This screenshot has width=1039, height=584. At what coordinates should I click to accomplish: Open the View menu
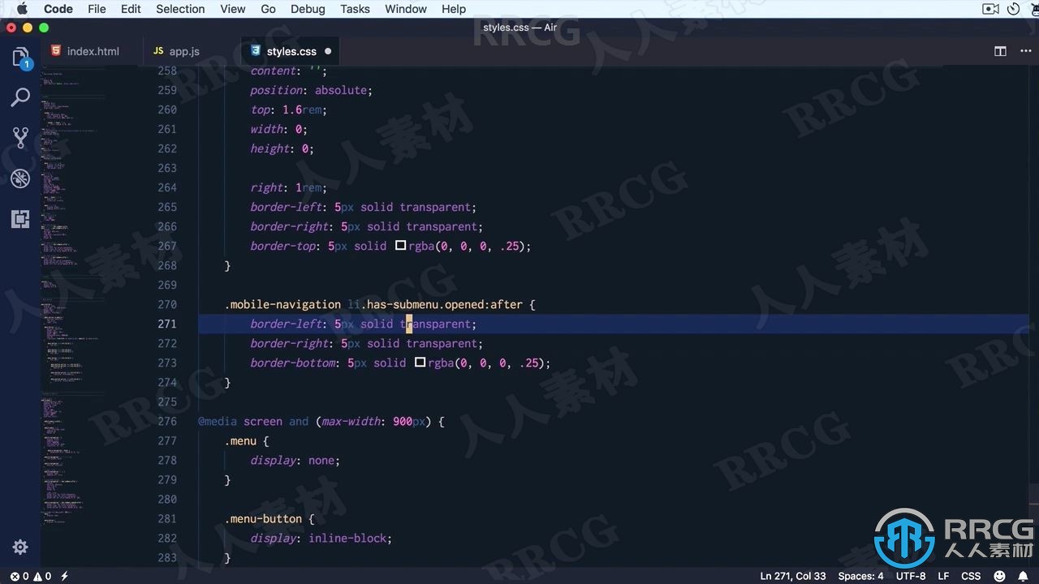click(x=233, y=9)
